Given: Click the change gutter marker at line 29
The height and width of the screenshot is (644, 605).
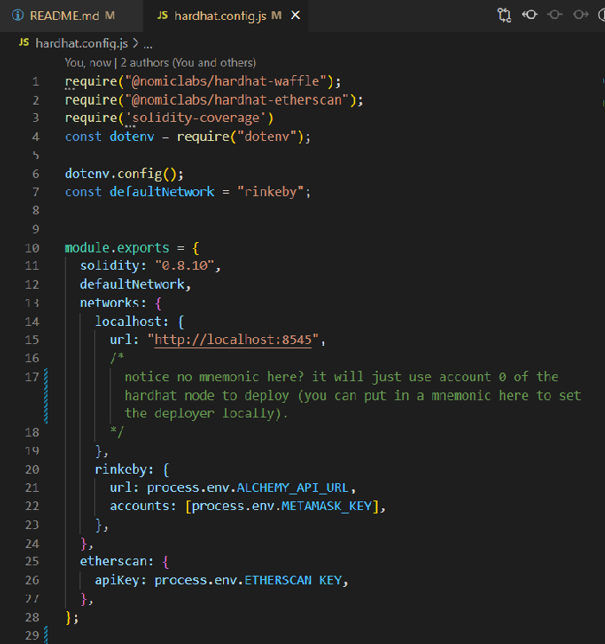Looking at the screenshot, I should 46,635.
